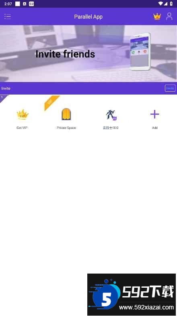Open the Invite friends banner

click(x=88, y=54)
